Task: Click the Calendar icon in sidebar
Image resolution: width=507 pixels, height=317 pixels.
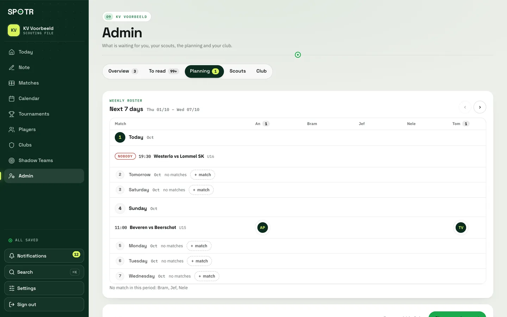Action: (x=12, y=99)
